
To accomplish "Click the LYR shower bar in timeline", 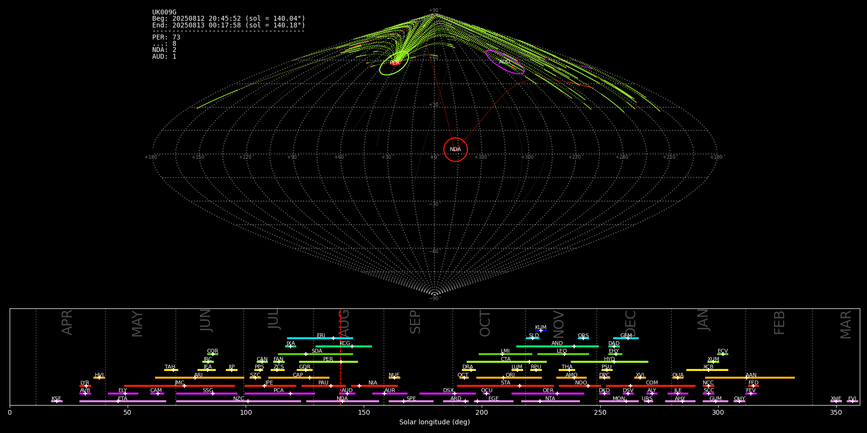I will point(85,386).
